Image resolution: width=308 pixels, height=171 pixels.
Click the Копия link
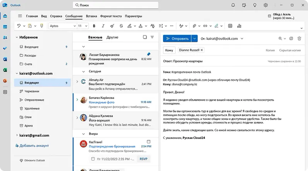coord(270,50)
